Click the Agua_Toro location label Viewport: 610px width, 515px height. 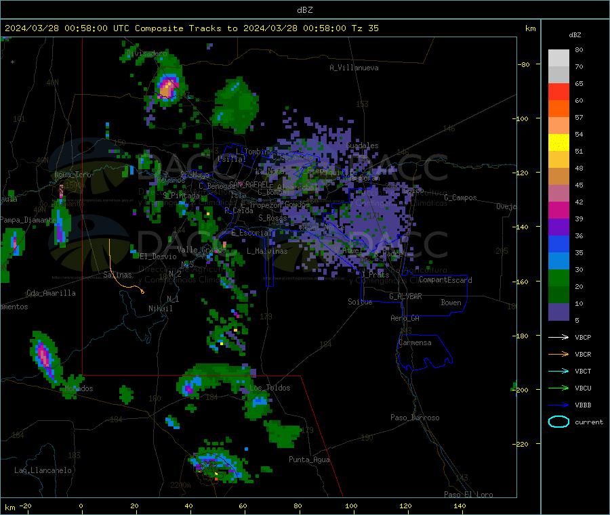coord(73,175)
